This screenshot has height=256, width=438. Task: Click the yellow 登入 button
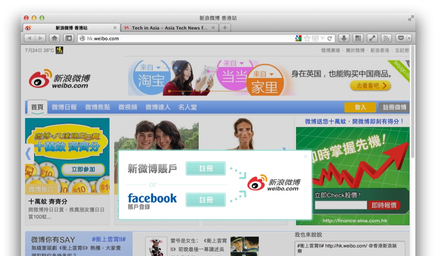360,107
